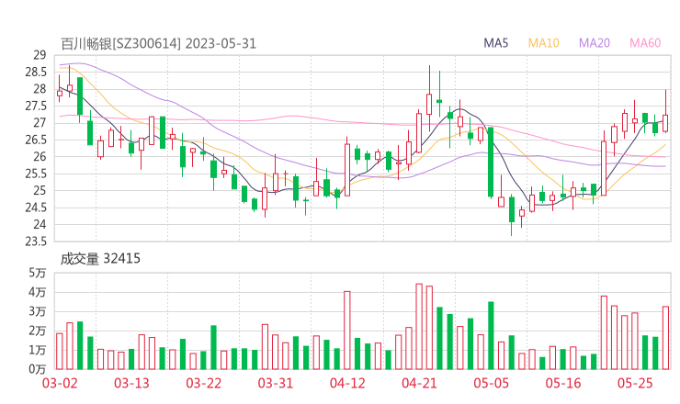680x404 pixels.
Task: Click the 03-31 date label
Action: coord(276,383)
